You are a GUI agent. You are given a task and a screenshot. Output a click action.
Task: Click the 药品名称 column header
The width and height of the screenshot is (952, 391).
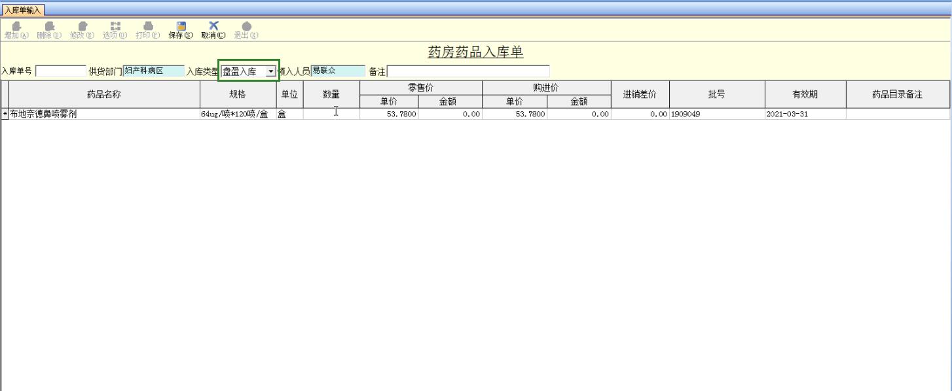[104, 94]
